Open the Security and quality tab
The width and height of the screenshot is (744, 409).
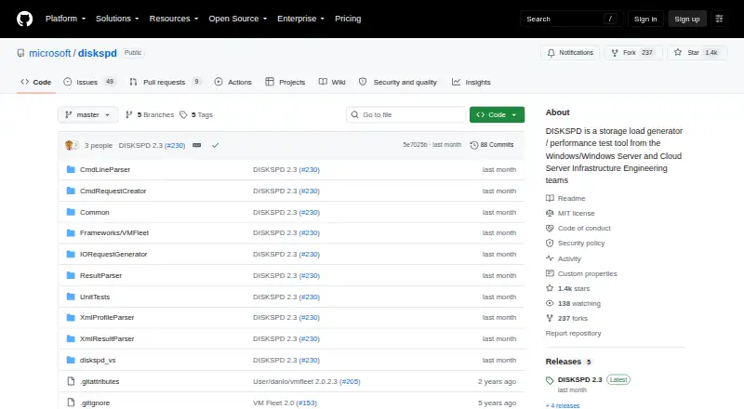point(398,82)
